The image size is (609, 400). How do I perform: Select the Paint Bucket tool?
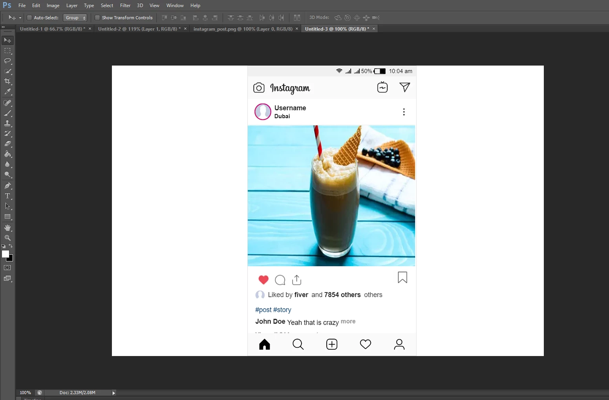[x=7, y=154]
